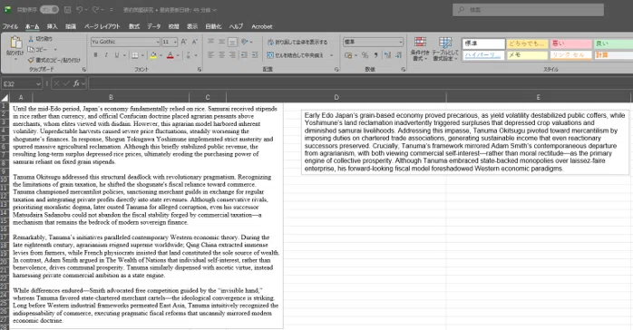The height and width of the screenshot is (330, 633).
Task: Click the Save icon in title bar
Action: (67, 9)
